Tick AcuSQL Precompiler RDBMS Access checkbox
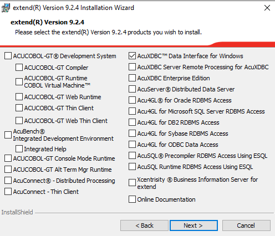This screenshot has width=275, height=236. [132, 156]
